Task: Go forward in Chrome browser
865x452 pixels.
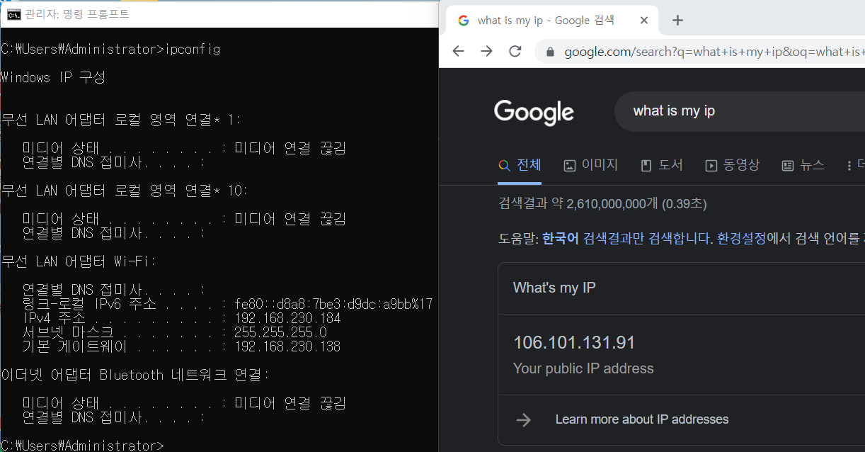Action: (486, 51)
